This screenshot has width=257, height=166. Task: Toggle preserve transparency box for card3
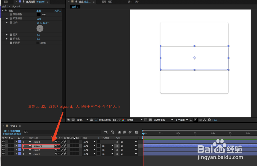98,142
